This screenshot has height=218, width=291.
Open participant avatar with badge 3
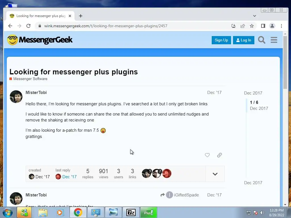click(x=147, y=173)
